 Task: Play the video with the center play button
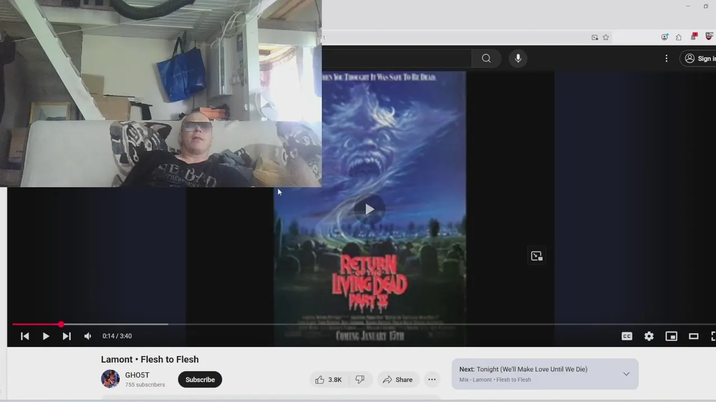369,209
